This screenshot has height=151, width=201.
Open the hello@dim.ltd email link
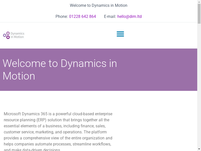click(129, 17)
